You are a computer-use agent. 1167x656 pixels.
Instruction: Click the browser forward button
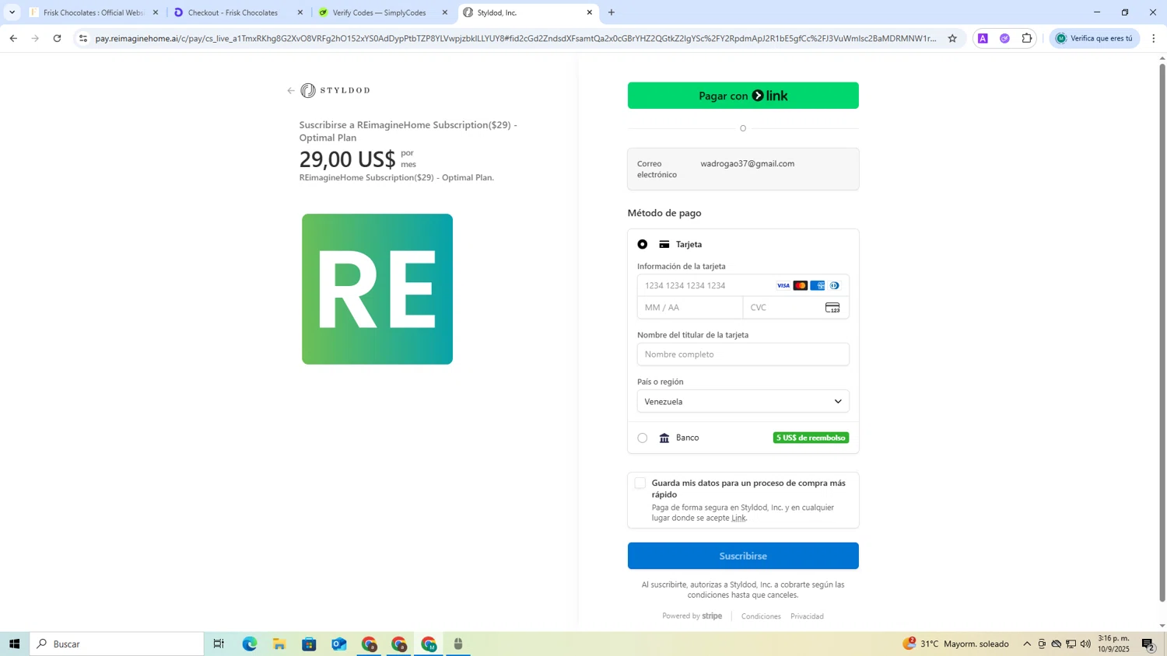35,38
